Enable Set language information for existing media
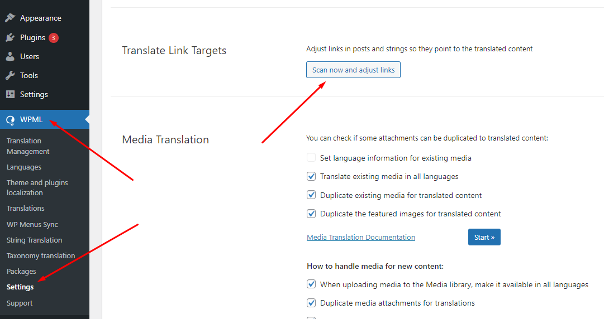Viewport: 604px width, 319px height. [311, 158]
